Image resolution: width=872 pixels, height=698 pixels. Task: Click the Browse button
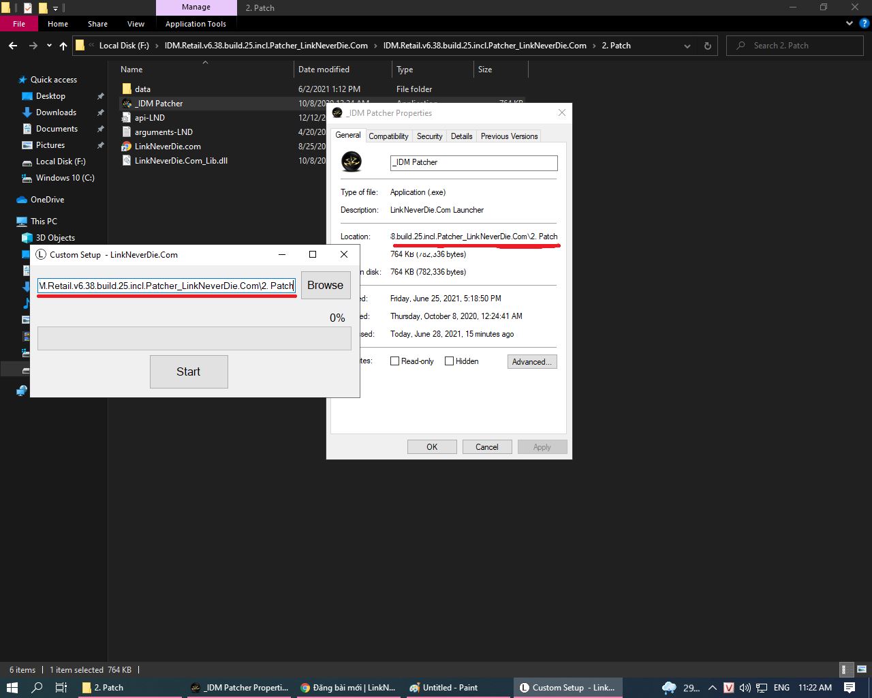(325, 286)
